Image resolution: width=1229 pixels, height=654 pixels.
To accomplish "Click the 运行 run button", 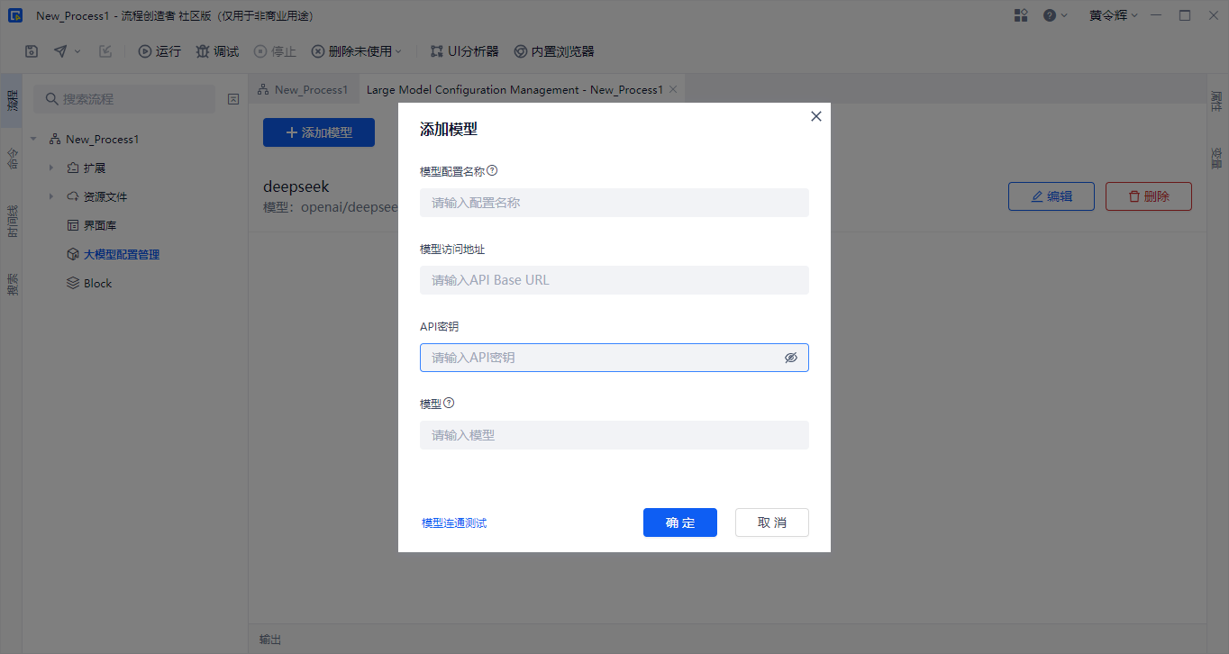I will pyautogui.click(x=159, y=51).
